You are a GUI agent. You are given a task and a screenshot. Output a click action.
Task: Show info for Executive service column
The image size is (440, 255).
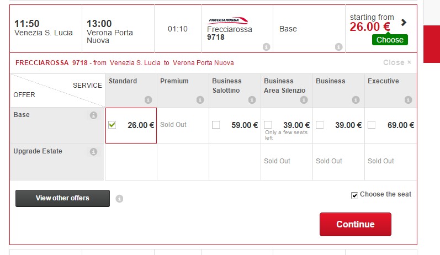pyautogui.click(x=409, y=99)
